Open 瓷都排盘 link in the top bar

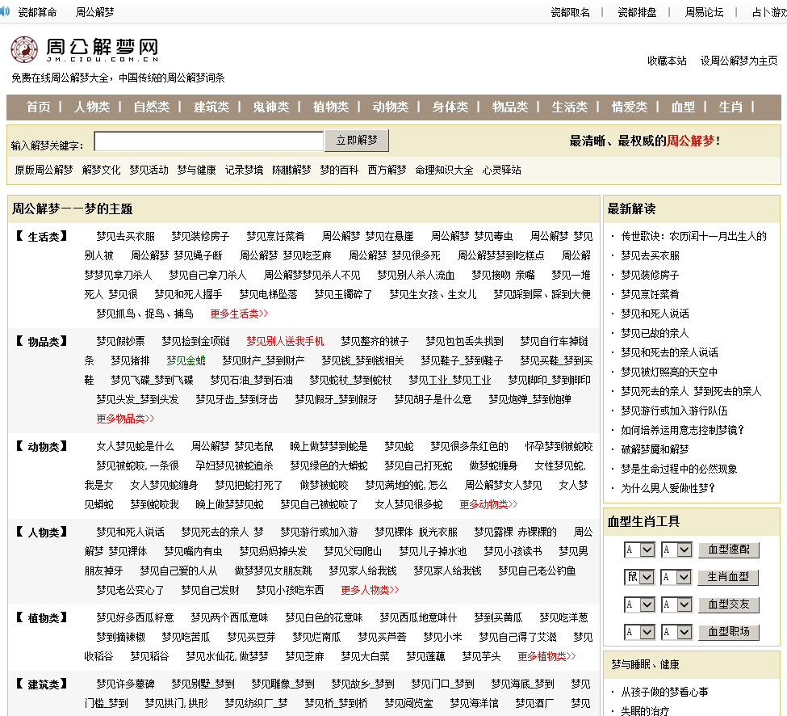click(637, 12)
